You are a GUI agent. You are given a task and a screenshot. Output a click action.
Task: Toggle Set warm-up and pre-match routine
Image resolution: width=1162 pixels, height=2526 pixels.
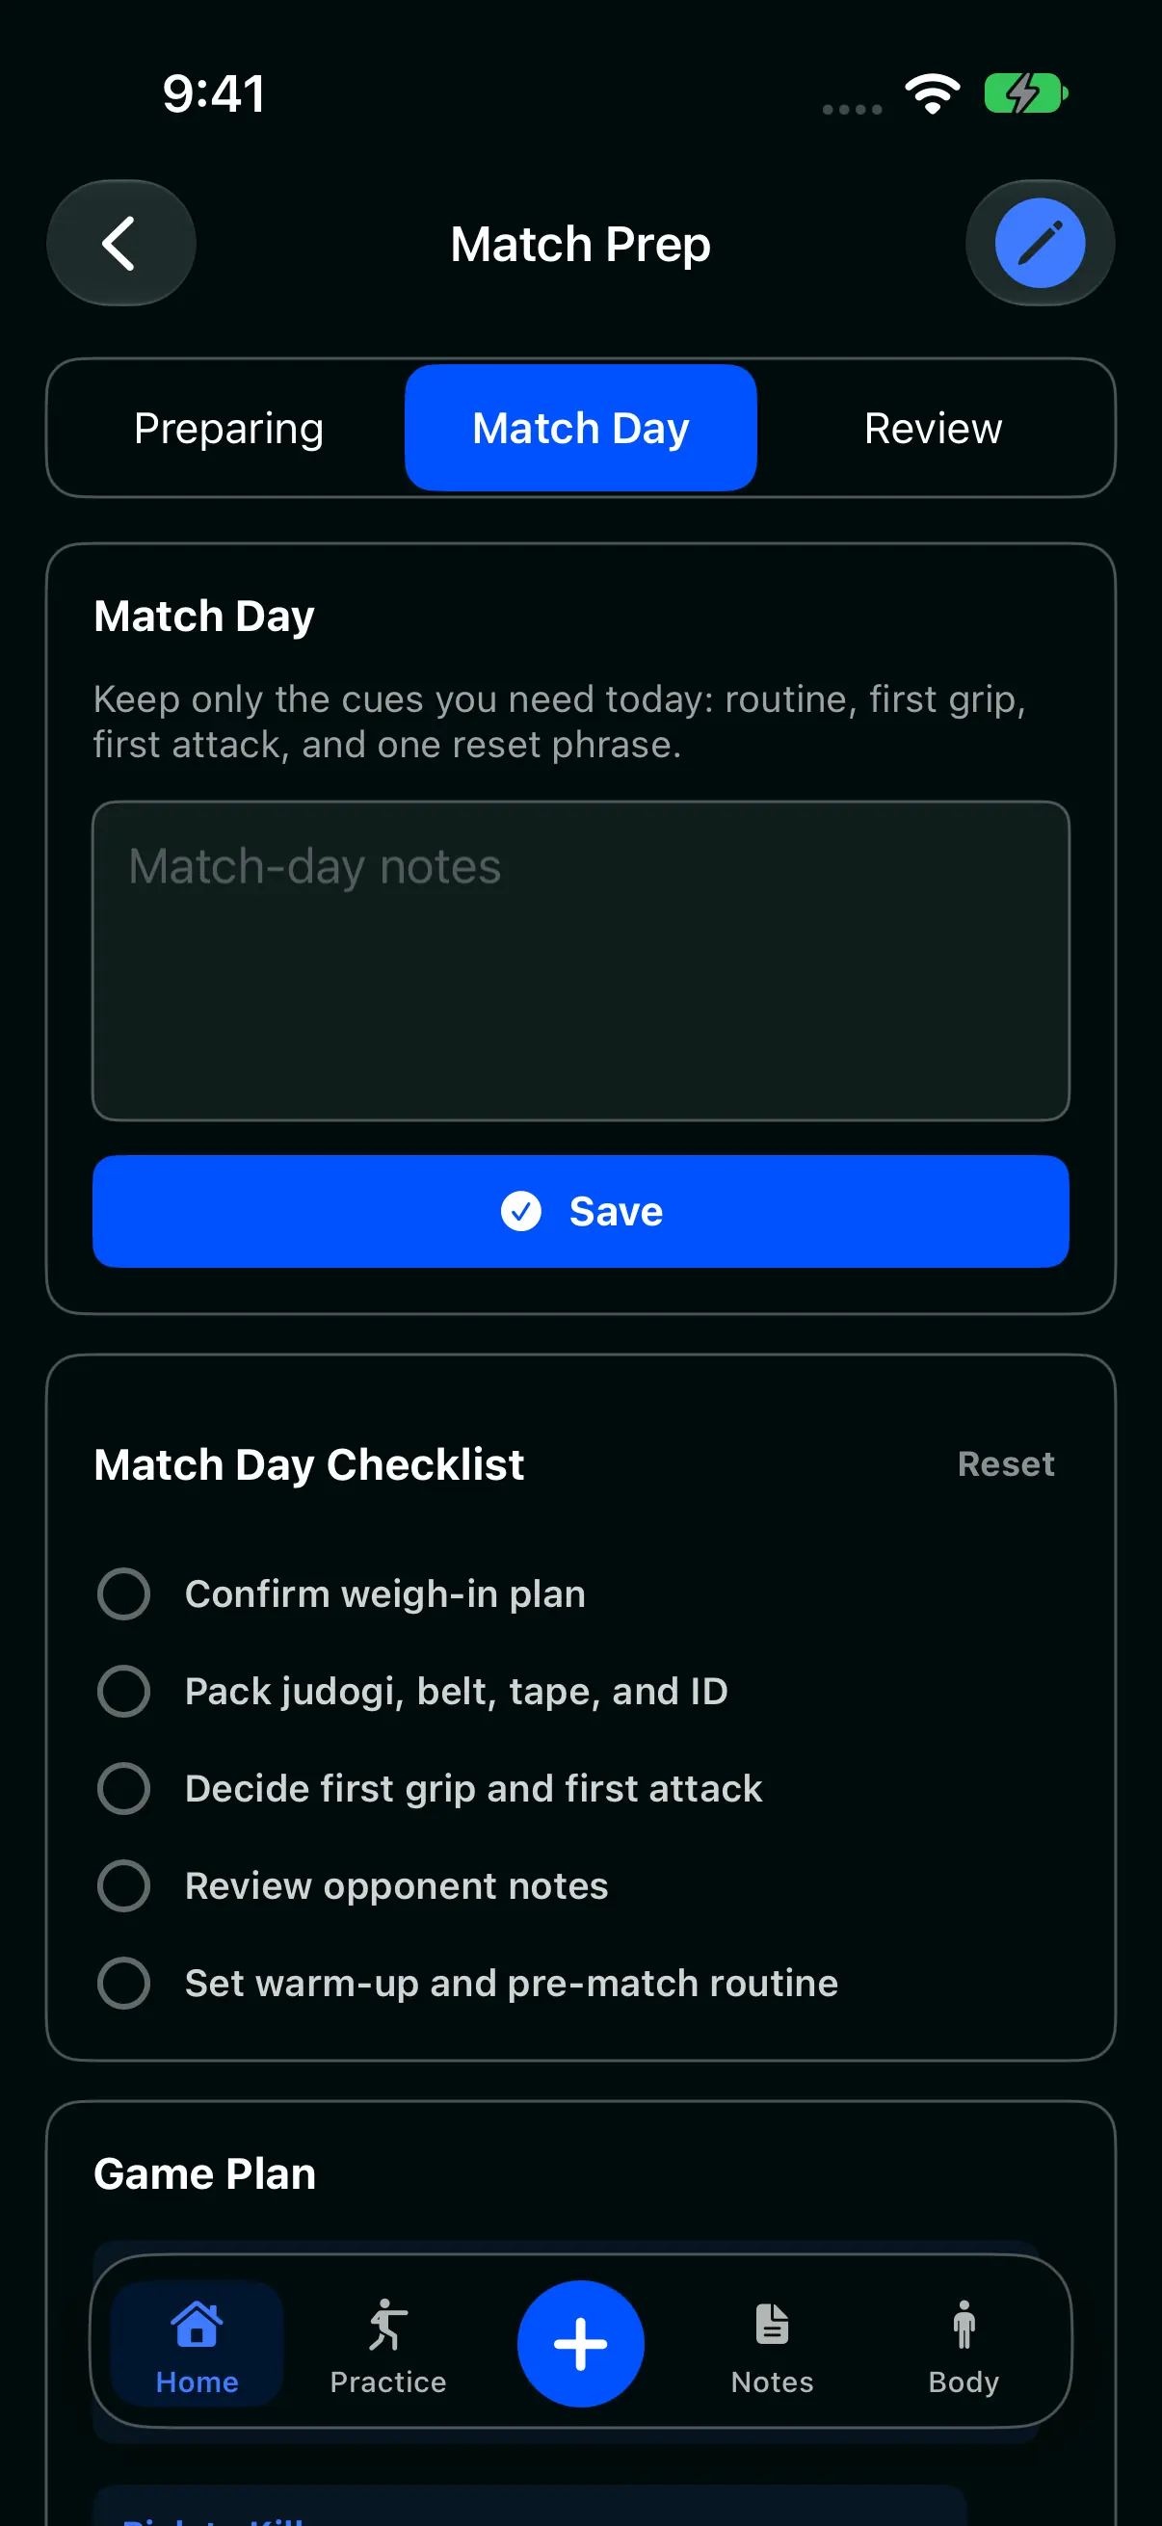coord(123,1982)
